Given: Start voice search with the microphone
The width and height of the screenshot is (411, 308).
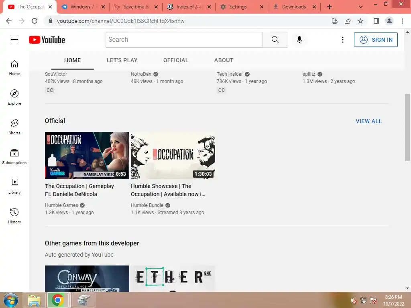Looking at the screenshot, I should (299, 40).
